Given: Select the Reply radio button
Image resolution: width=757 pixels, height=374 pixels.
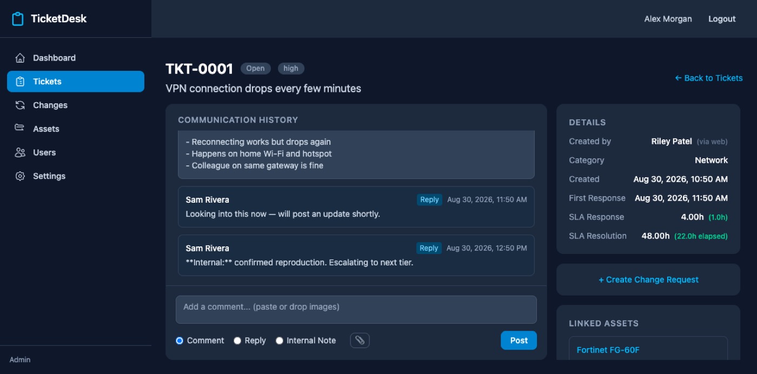Looking at the screenshot, I should point(237,340).
